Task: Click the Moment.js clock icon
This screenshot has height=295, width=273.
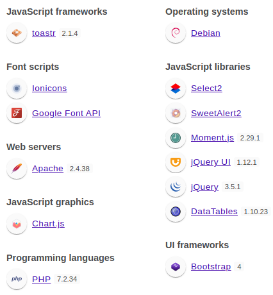Action: 176,137
